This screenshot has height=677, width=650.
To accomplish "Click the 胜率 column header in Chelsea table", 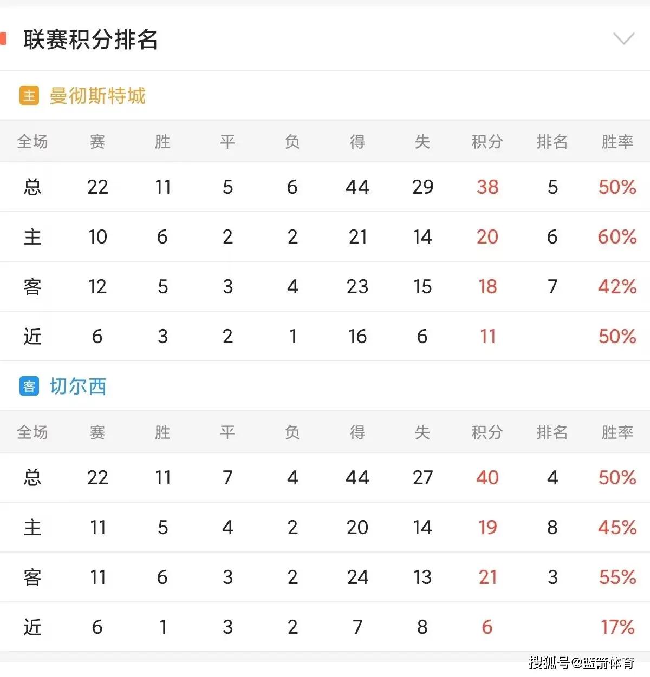I will (617, 432).
